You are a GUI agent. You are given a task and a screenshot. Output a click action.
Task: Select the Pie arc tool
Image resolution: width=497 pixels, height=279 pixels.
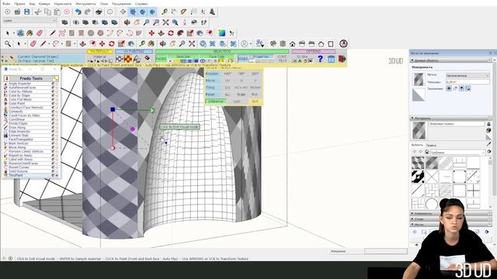coord(139,33)
